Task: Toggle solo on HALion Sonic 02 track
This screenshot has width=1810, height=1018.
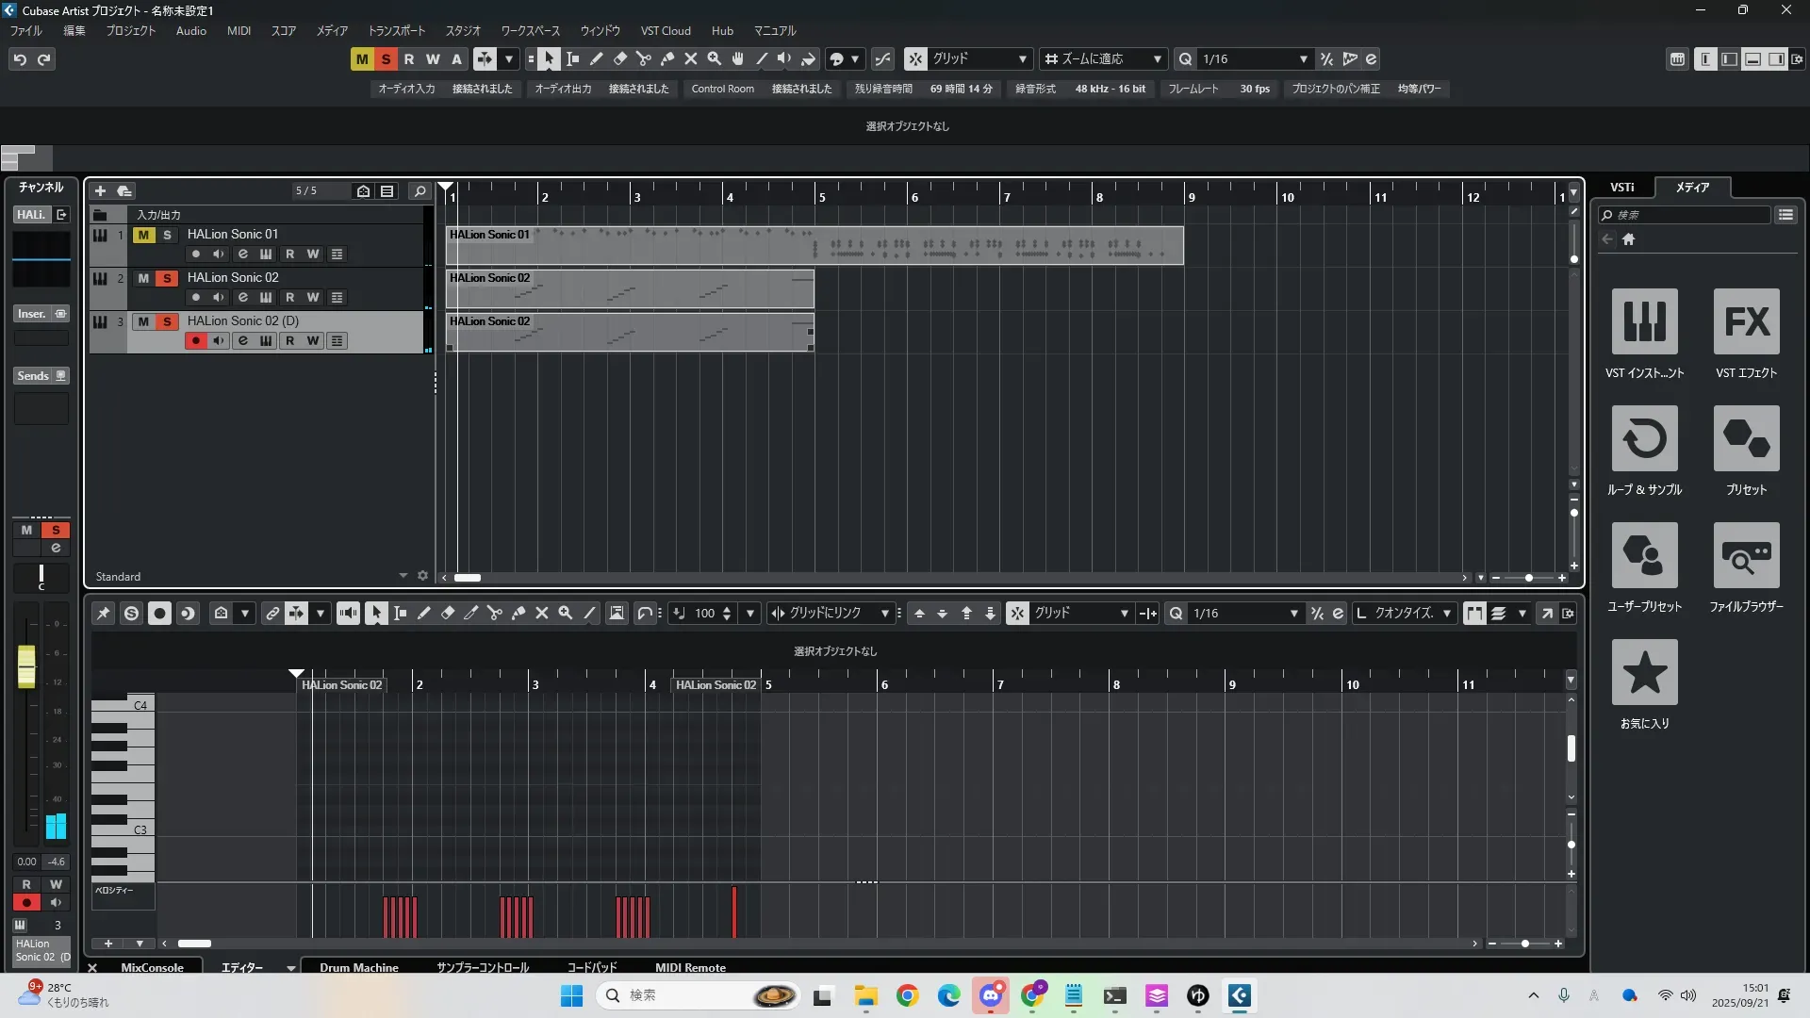Action: 167,278
